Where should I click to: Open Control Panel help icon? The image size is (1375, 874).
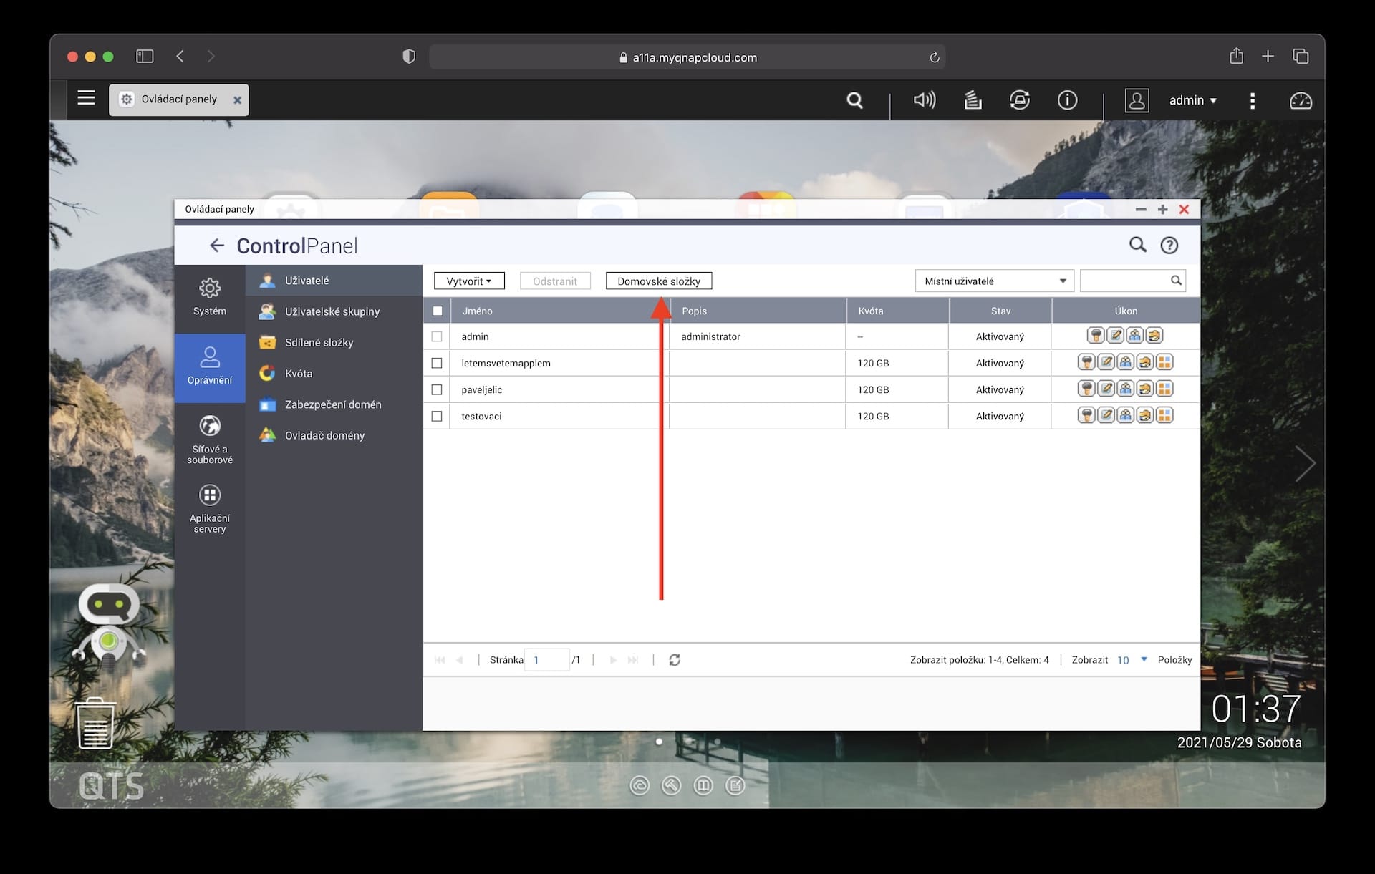click(1169, 246)
